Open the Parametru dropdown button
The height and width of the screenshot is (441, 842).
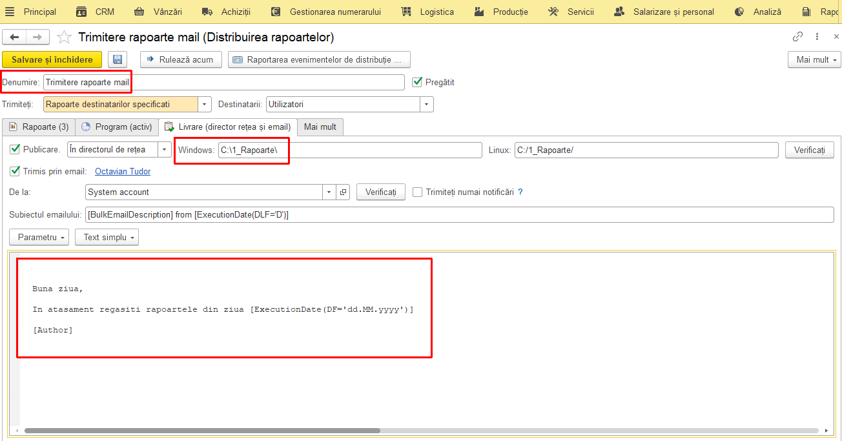pos(39,237)
